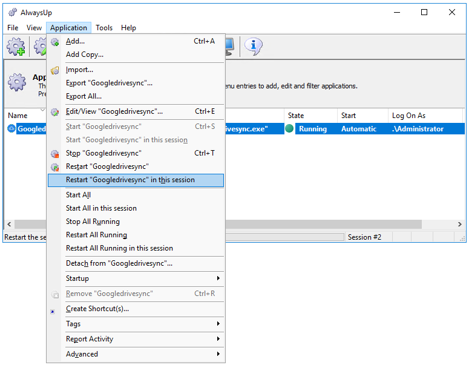
Task: Choose Restart "Googledrivesync" menu entry
Action: point(136,166)
